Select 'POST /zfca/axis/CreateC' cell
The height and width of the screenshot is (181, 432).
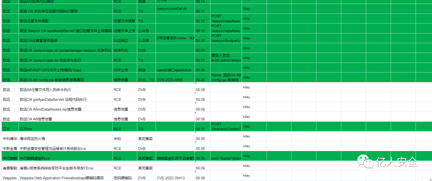[226, 127]
